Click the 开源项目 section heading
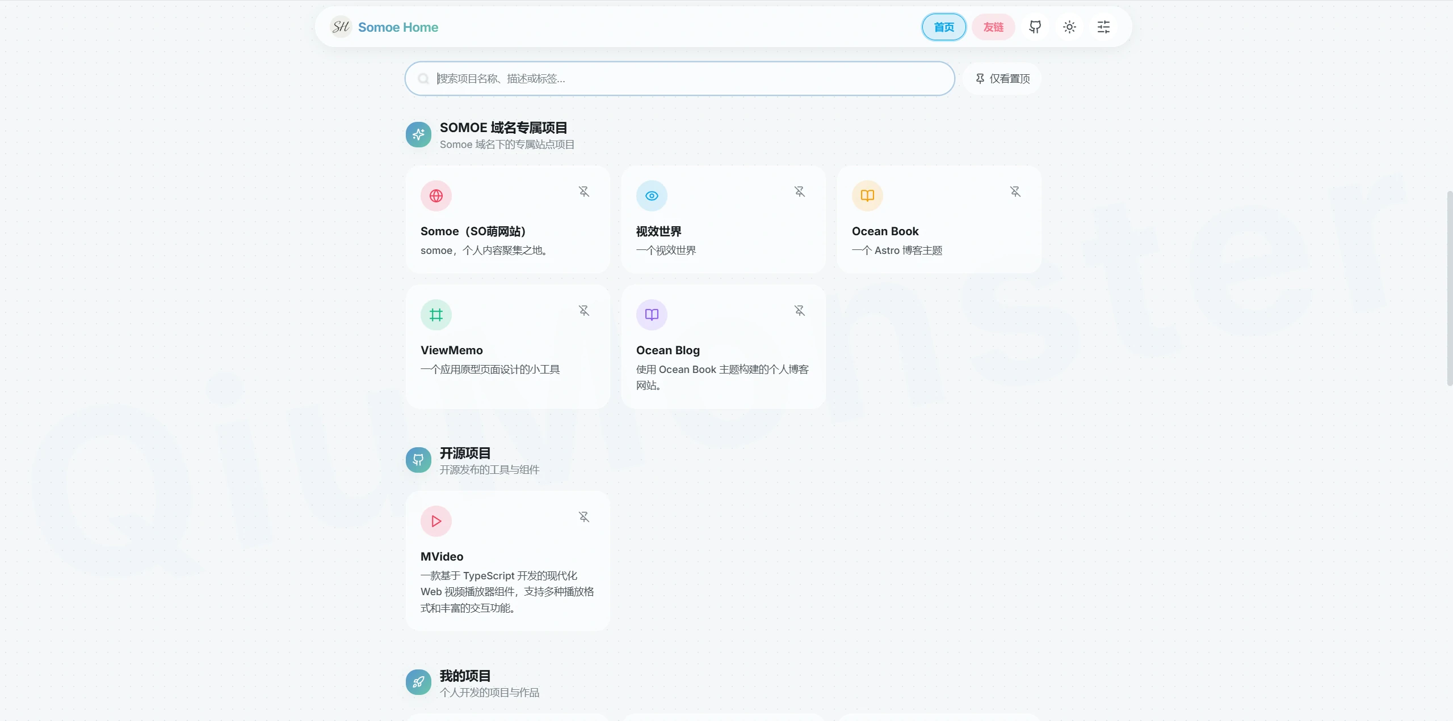This screenshot has width=1453, height=721. click(x=465, y=453)
